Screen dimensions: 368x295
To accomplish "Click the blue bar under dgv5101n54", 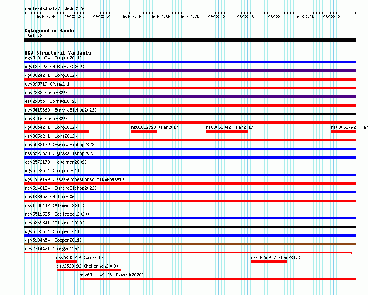I will (x=190, y=62).
